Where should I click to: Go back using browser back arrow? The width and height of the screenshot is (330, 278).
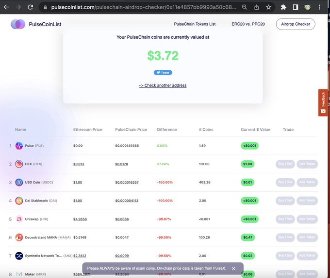pos(6,7)
